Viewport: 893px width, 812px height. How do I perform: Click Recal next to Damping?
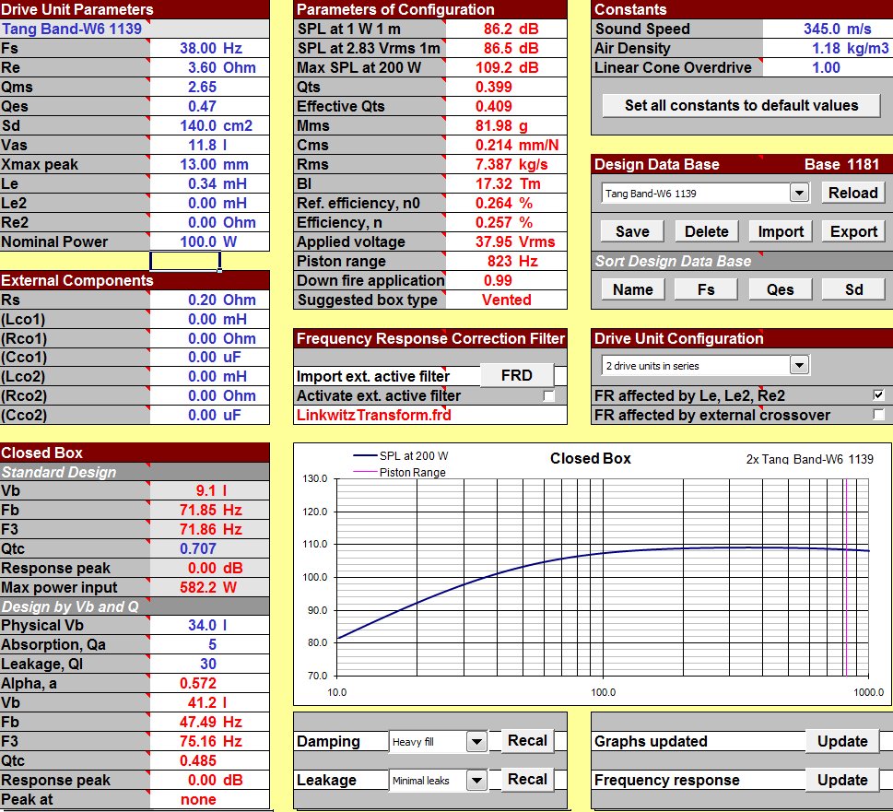[x=527, y=740]
